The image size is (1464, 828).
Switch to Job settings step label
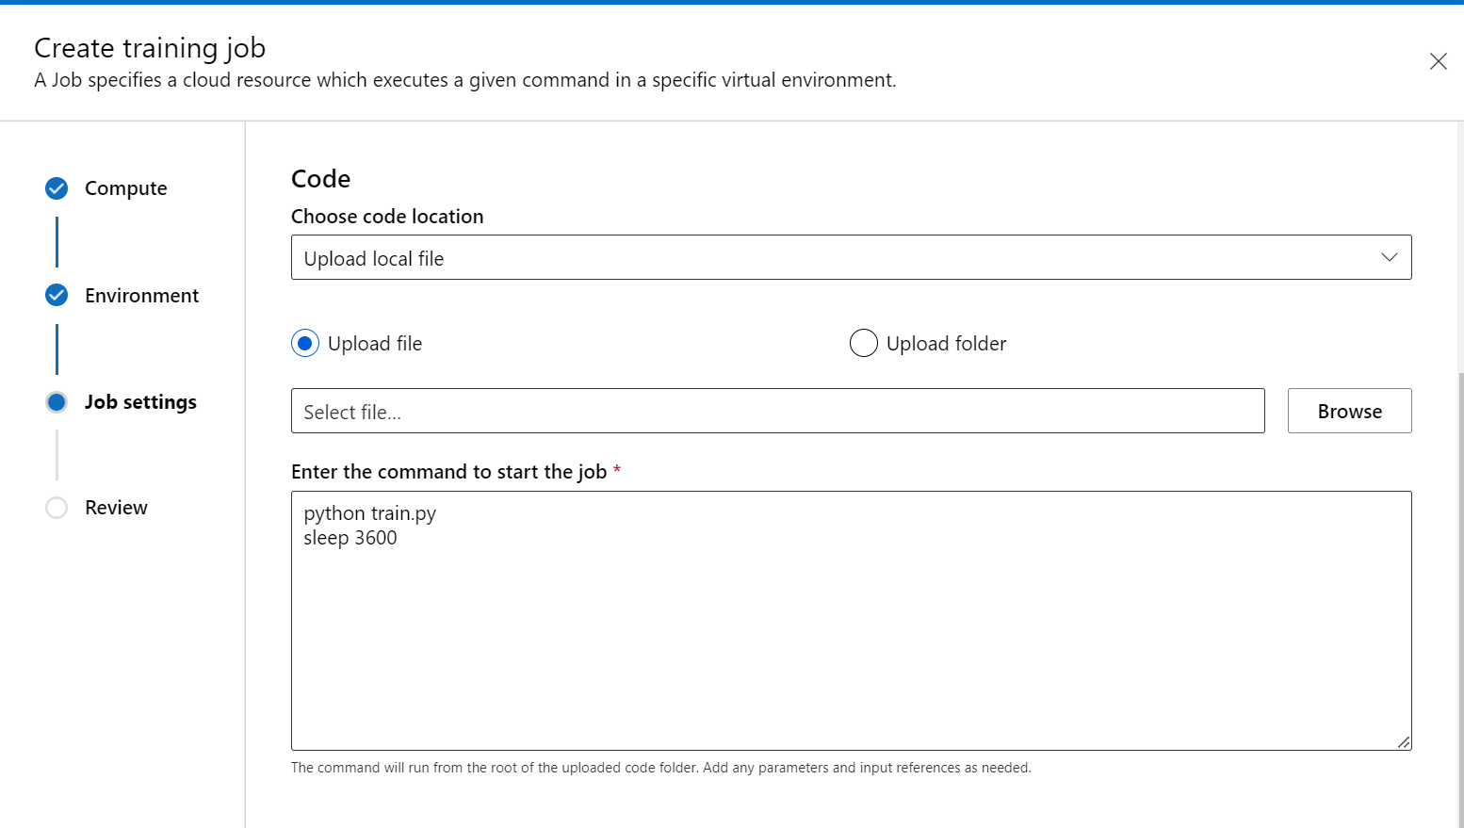140,402
